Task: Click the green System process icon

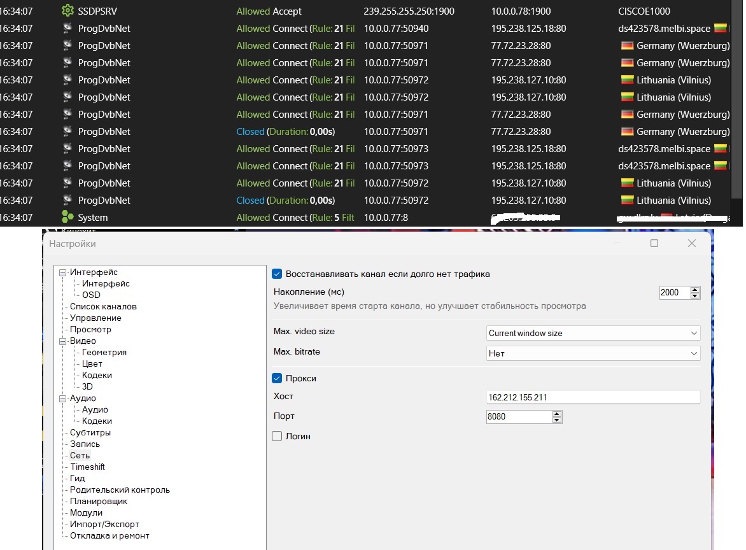Action: [x=67, y=217]
